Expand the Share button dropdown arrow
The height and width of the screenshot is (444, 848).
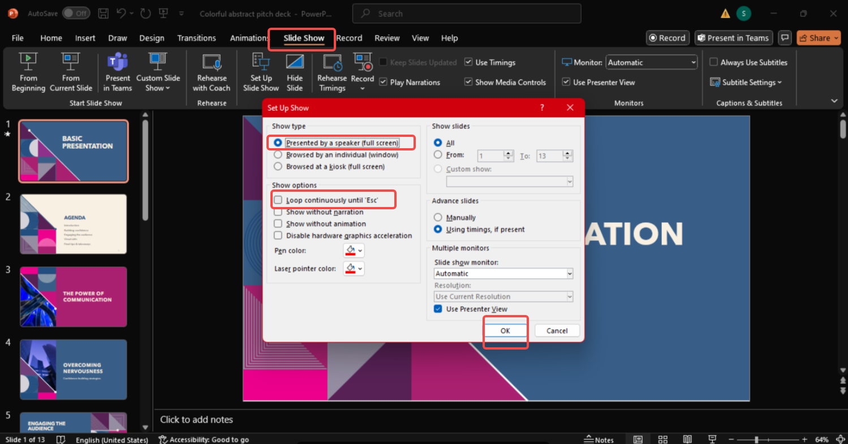836,38
